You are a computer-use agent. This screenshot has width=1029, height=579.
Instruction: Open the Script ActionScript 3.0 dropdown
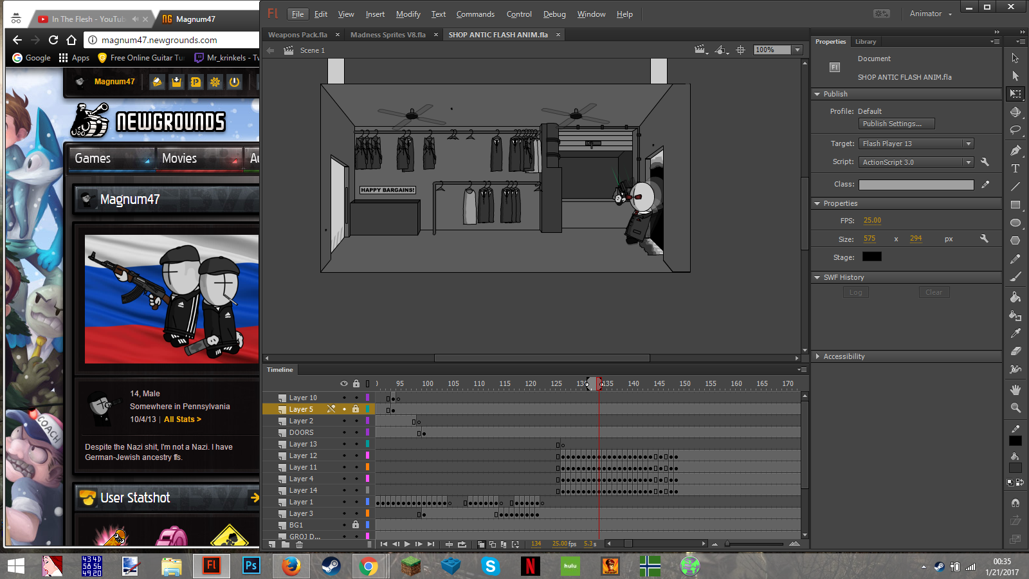968,162
